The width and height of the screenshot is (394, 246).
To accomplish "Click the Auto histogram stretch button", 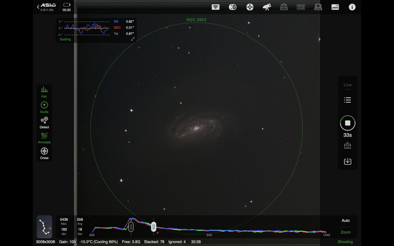I will (346, 221).
